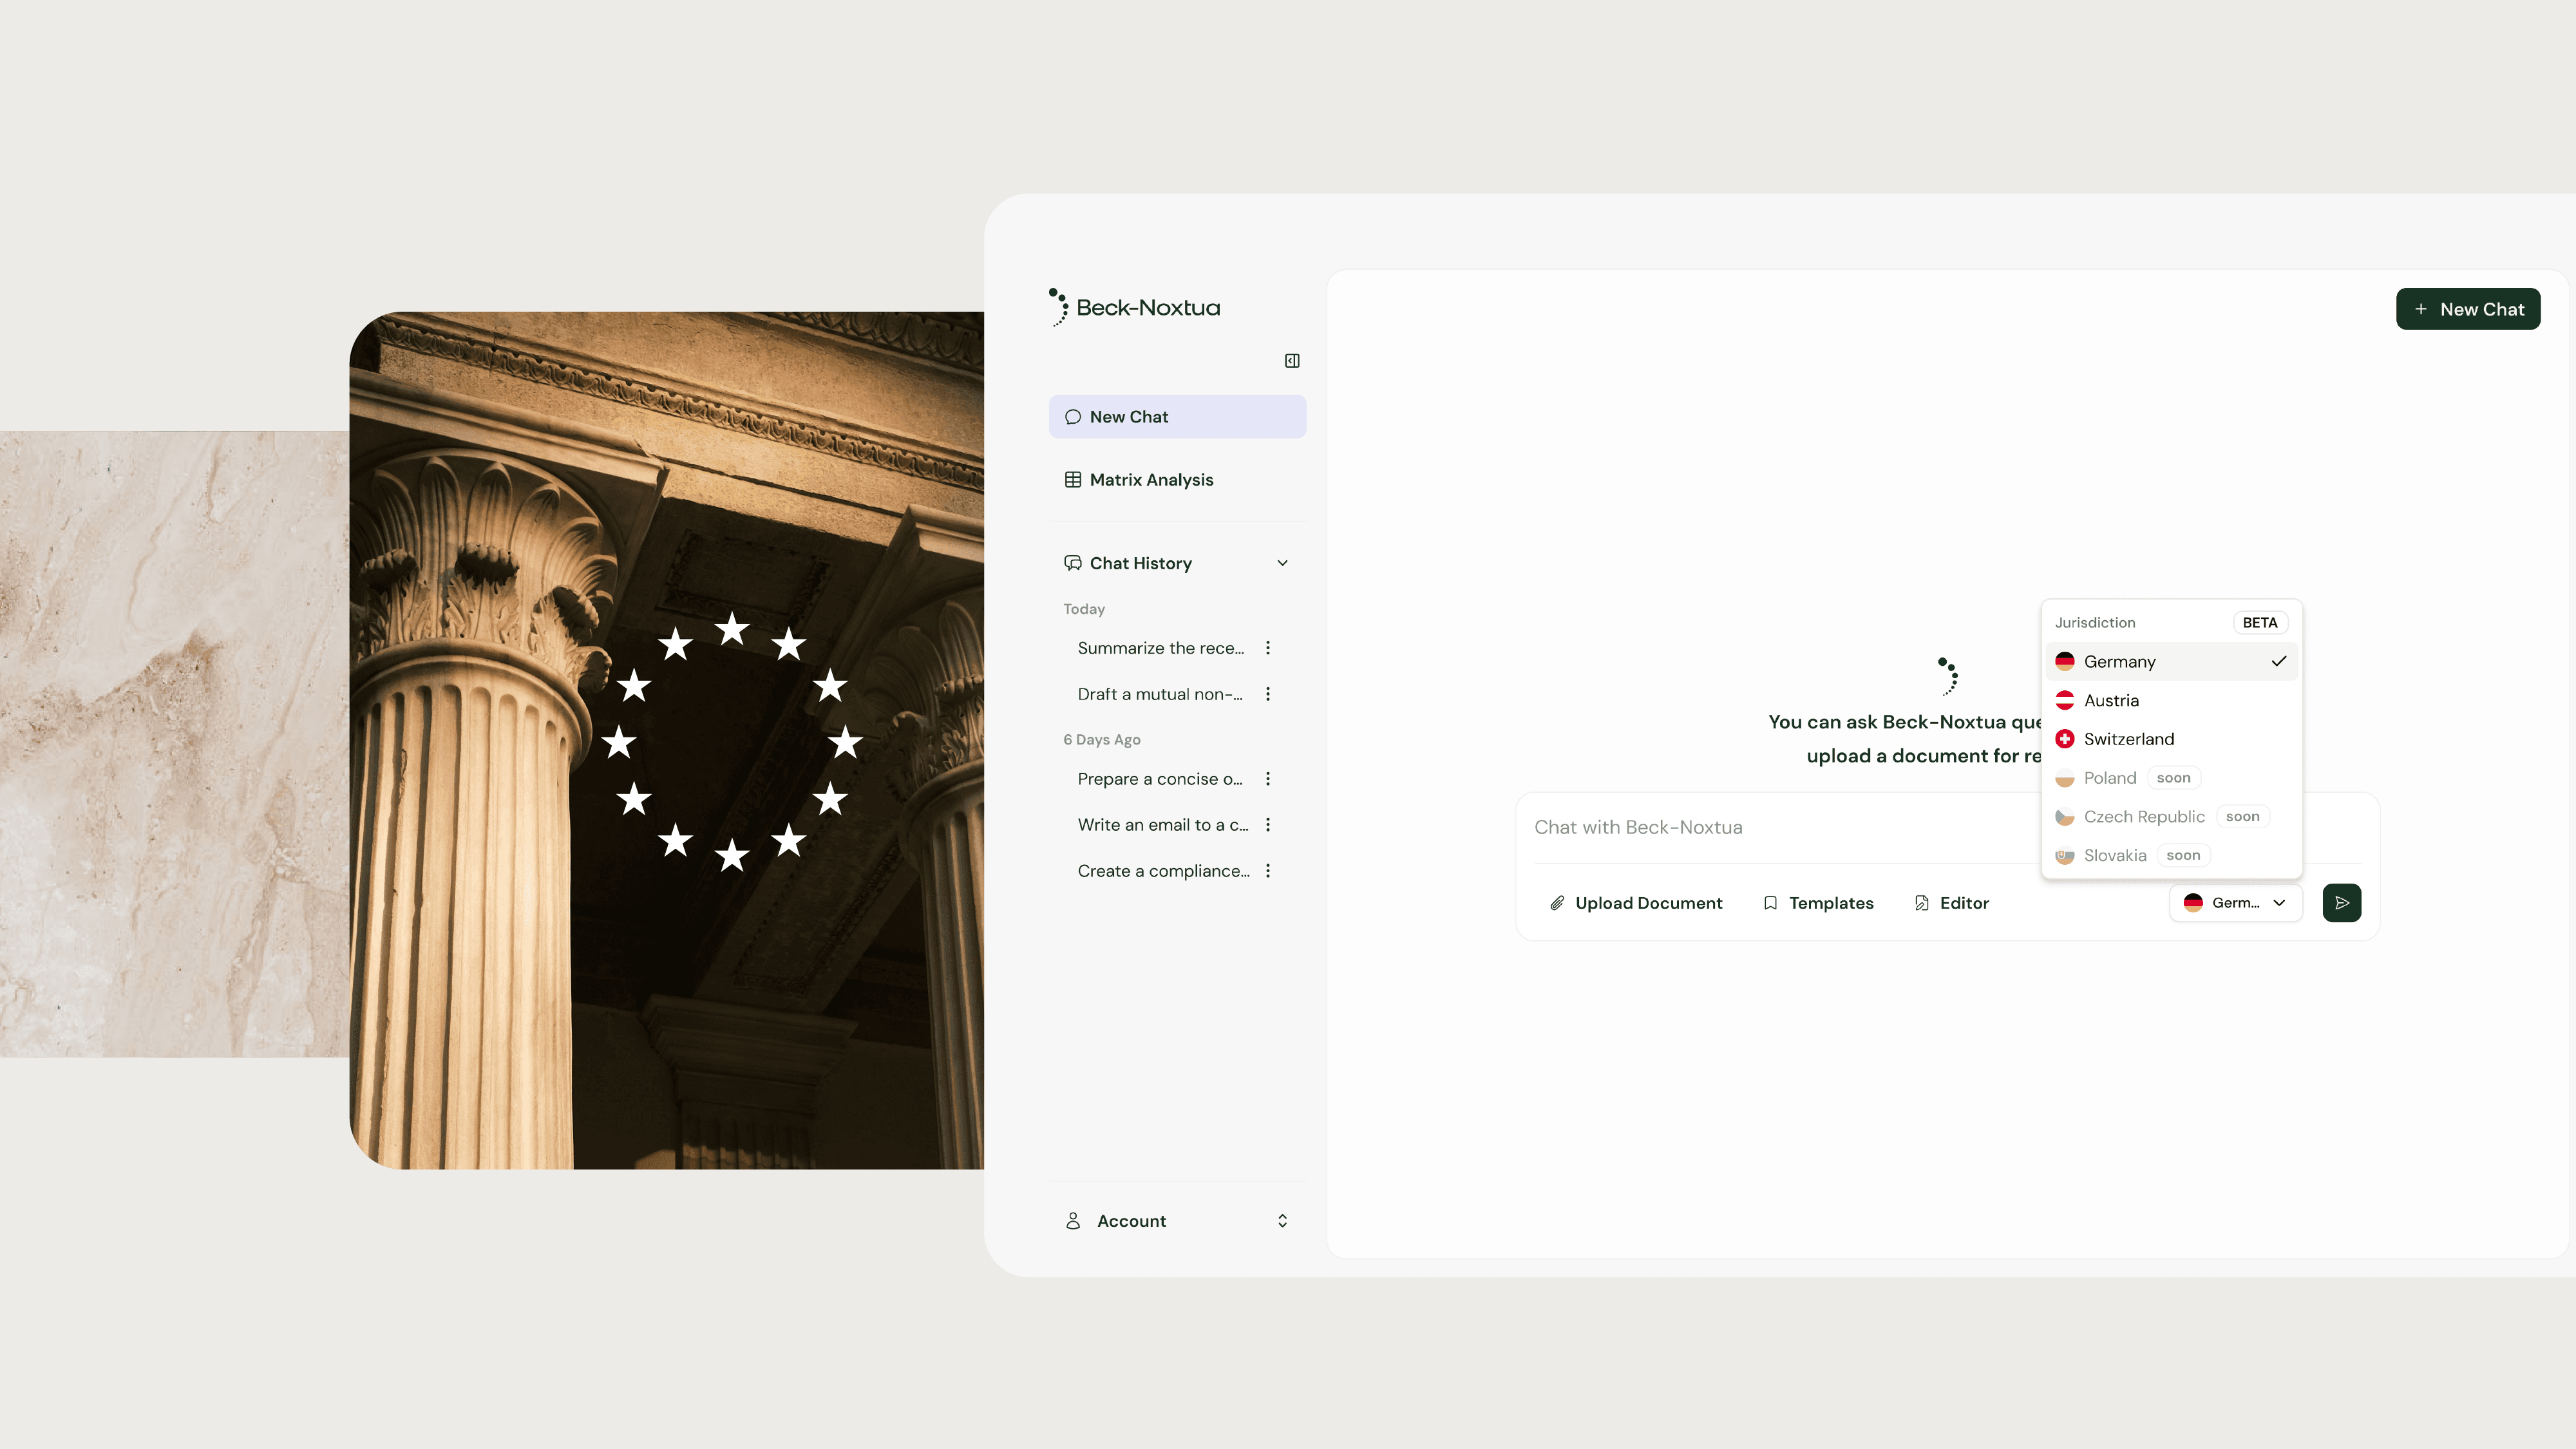Image resolution: width=2576 pixels, height=1449 pixels.
Task: Open three-dot menu for 'Draft a mutual non-' chat
Action: [x=1268, y=694]
